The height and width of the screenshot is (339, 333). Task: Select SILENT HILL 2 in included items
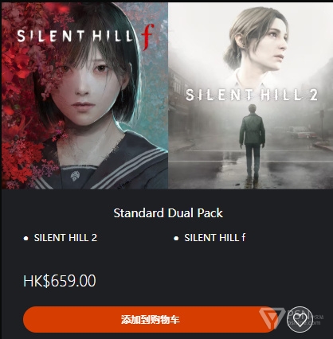(x=65, y=238)
